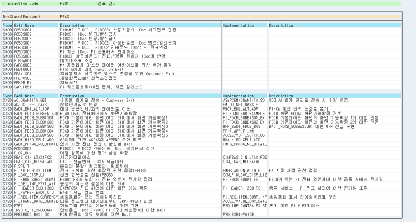Select exit name F050S001
416x222 pixels.
(x=22, y=30)
